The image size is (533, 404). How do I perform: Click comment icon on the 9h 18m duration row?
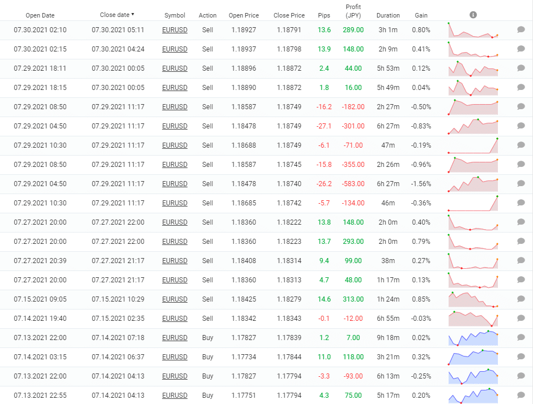[521, 338]
